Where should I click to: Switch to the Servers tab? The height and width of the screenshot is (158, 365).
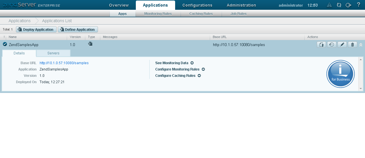click(53, 53)
